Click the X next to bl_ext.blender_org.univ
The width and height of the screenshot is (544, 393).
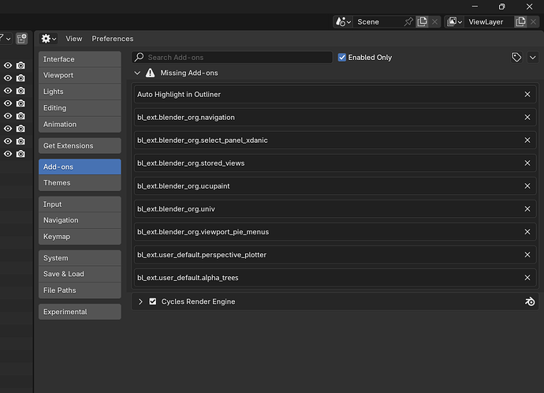pyautogui.click(x=527, y=209)
